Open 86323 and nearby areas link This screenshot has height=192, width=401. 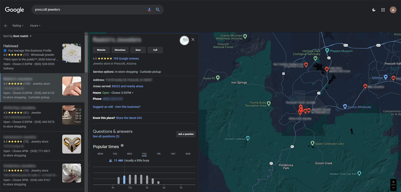[x=128, y=86]
